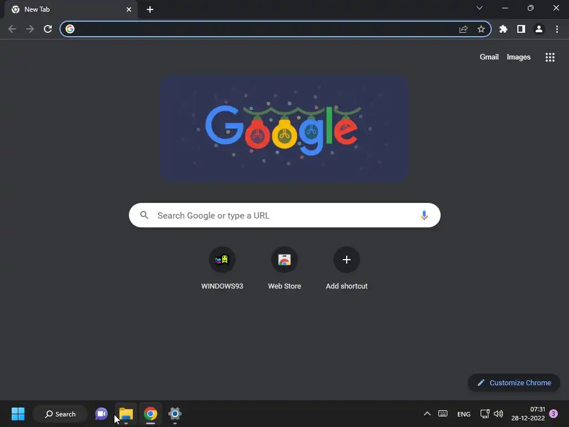Open the clock showing 07:31
569x427 pixels.
528,414
